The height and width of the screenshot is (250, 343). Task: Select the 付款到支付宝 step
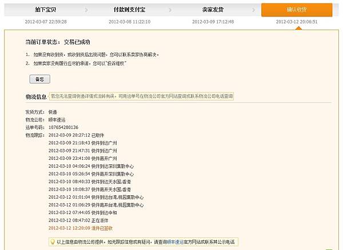(129, 10)
